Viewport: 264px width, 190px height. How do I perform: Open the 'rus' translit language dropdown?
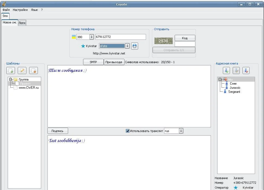pos(181,131)
